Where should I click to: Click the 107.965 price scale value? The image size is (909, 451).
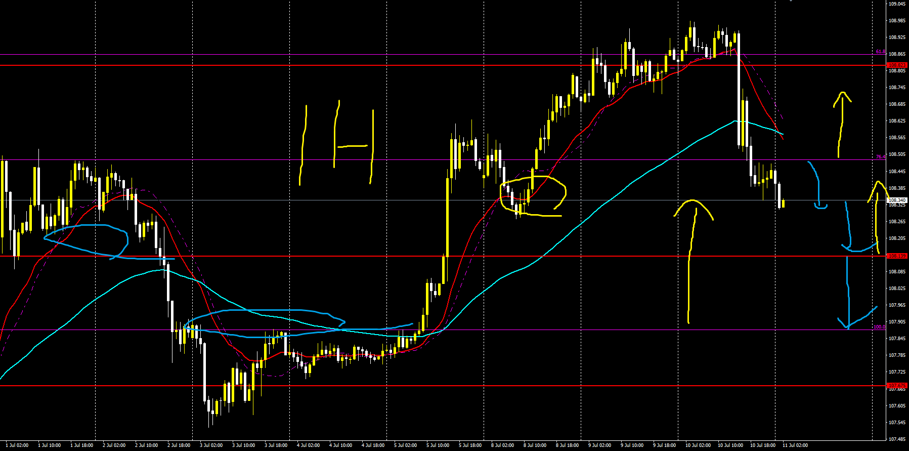(897, 305)
